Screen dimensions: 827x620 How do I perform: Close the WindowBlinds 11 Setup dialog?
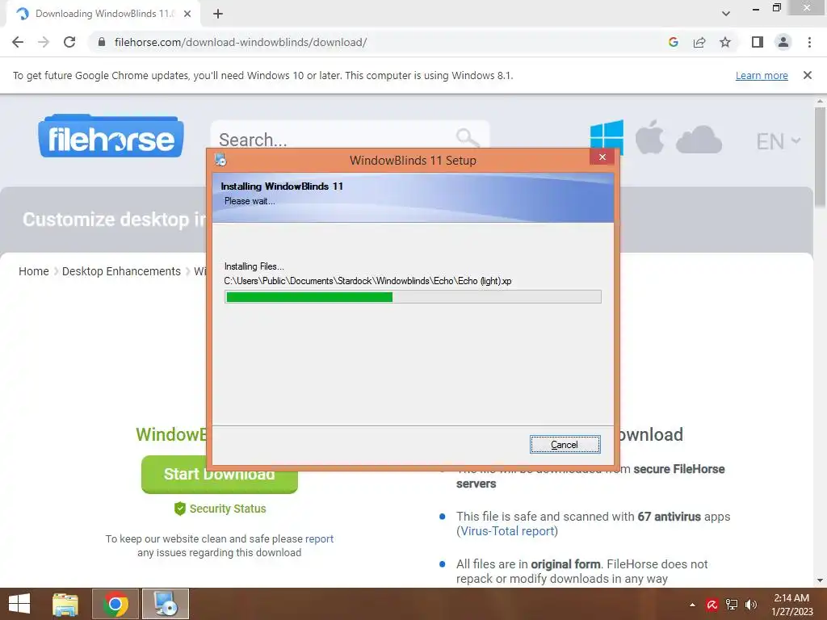coord(602,157)
